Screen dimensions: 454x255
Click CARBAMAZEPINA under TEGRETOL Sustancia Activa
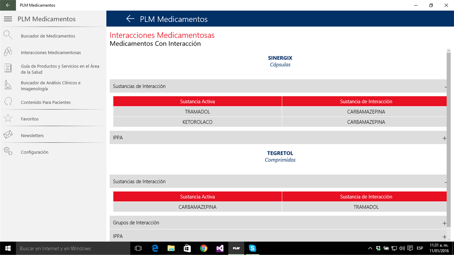197,207
